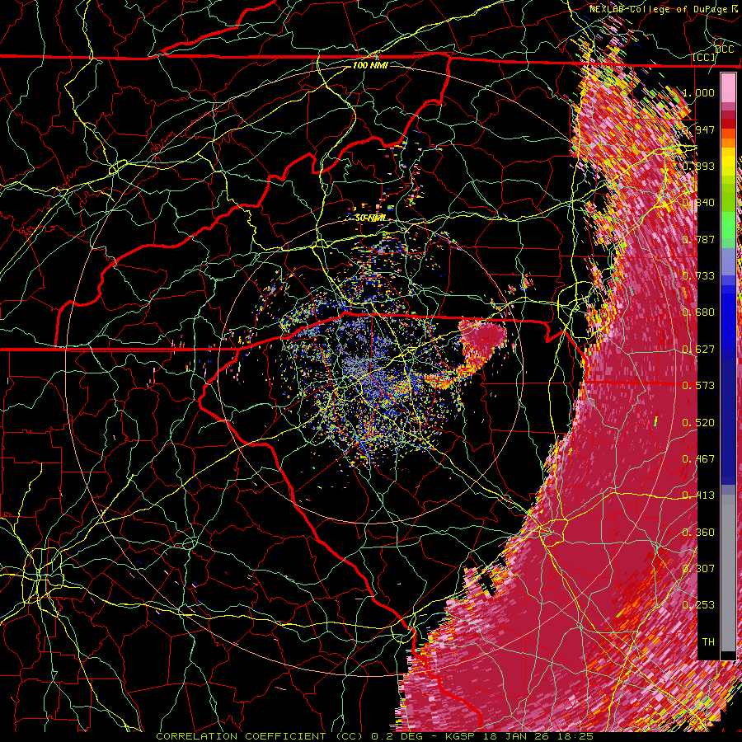Click the [CC] label above the color scale
742x742 pixels.
tap(704, 58)
